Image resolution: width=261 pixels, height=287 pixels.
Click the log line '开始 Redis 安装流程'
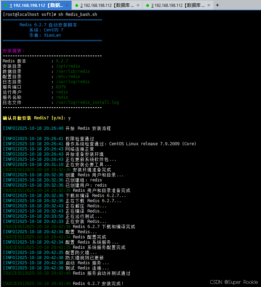(x=88, y=128)
